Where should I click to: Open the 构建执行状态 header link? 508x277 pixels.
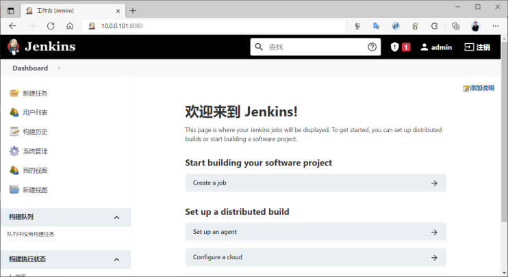coord(27,259)
